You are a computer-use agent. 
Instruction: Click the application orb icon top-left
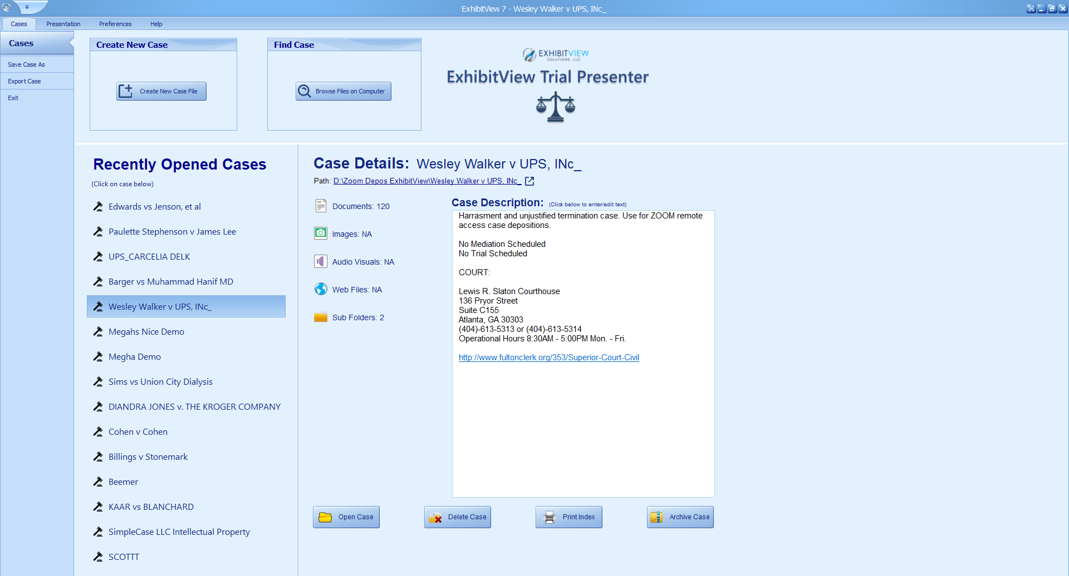(7, 8)
